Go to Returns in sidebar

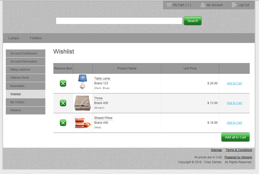point(26,110)
